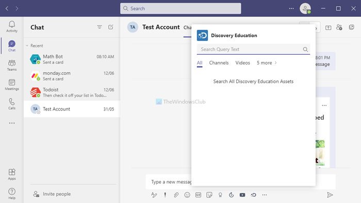Screen dimensions: 361x203
Task: Click Invite people link
Action: [52, 194]
